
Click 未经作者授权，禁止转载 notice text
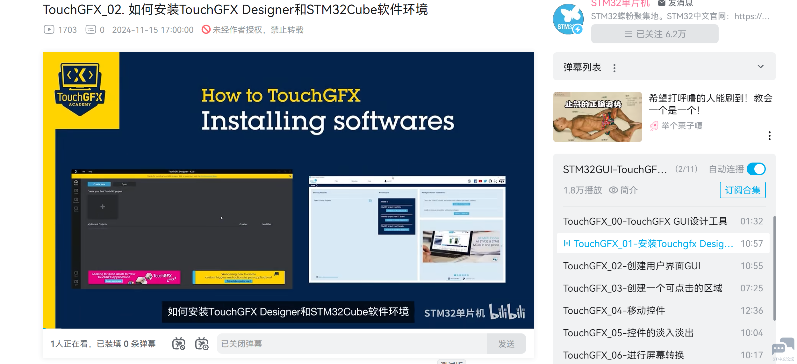(258, 30)
